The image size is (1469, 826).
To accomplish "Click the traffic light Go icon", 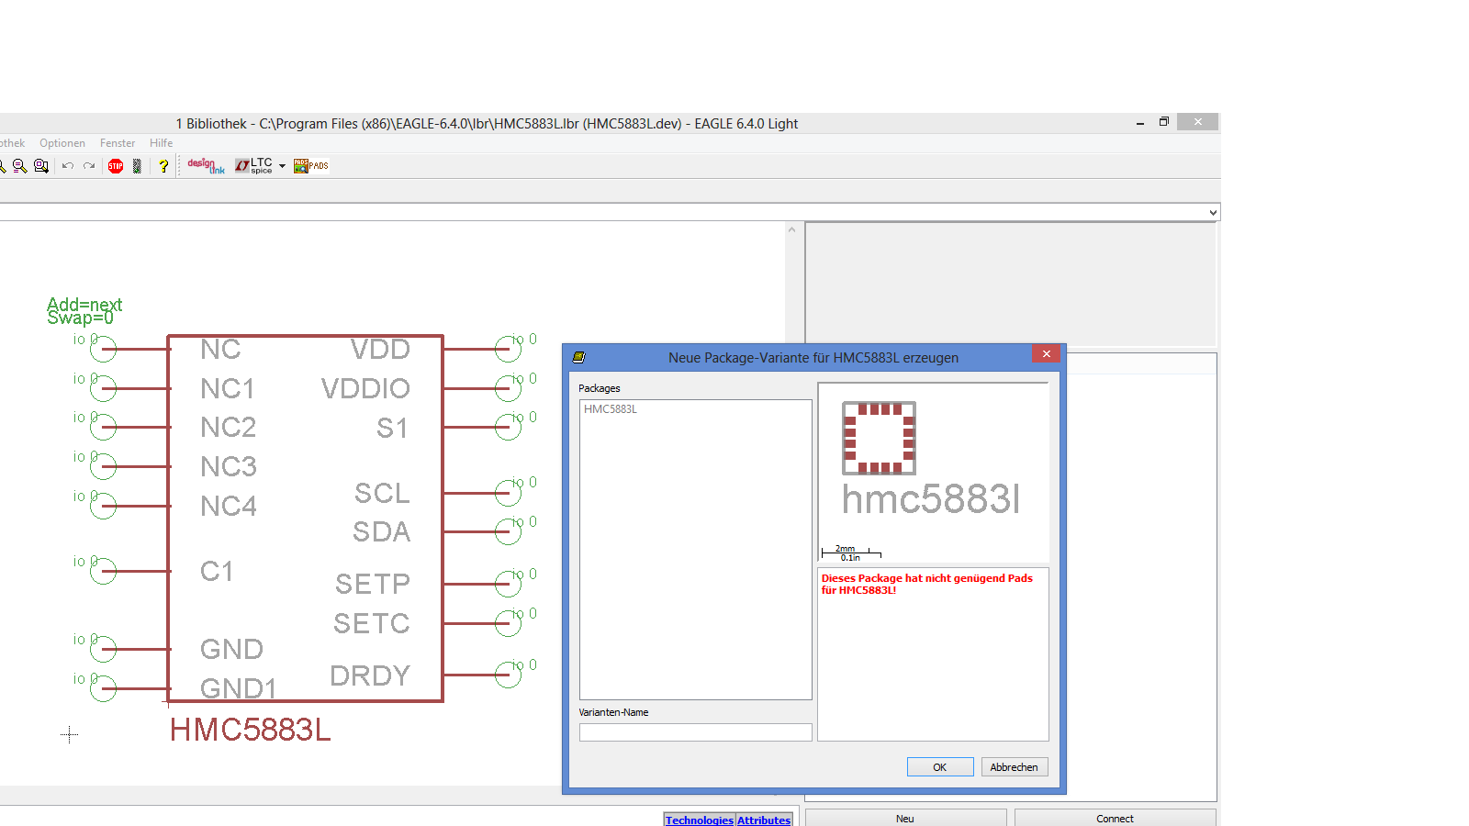I will point(137,166).
